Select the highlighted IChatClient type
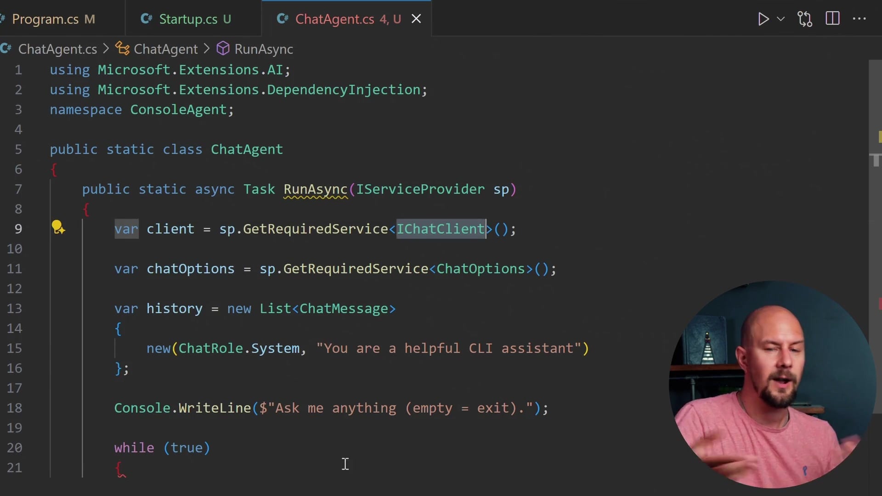Image resolution: width=882 pixels, height=496 pixels. point(440,229)
